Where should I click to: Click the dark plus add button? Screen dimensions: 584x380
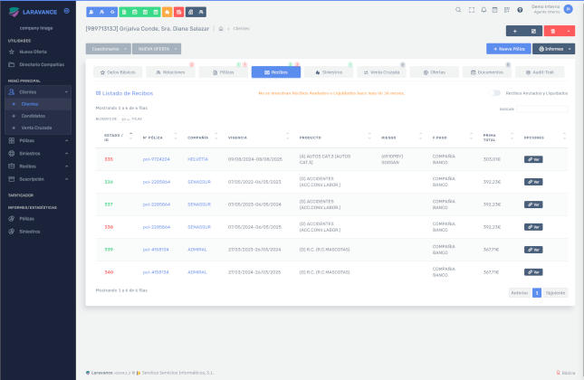pyautogui.click(x=514, y=30)
